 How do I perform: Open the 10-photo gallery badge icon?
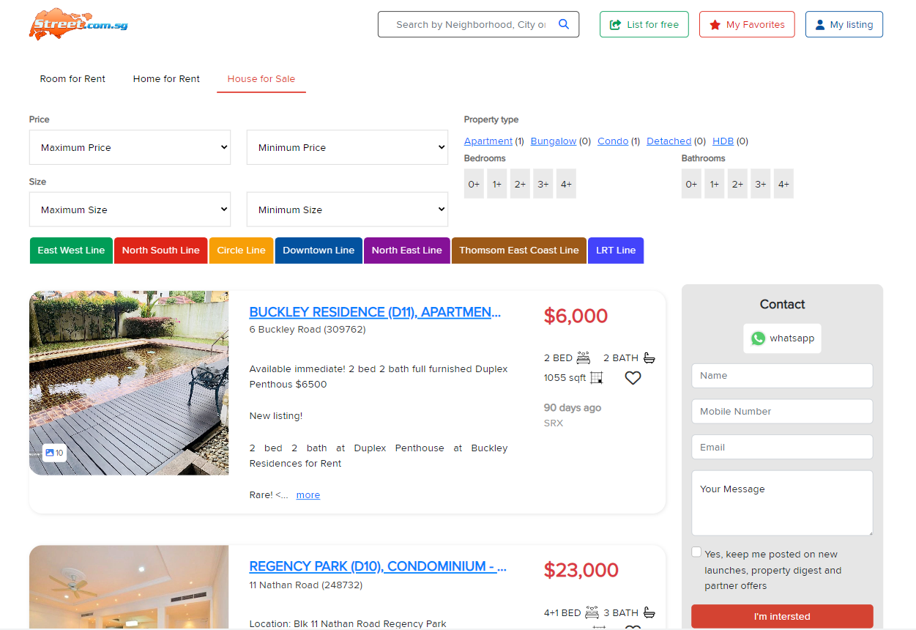50,453
